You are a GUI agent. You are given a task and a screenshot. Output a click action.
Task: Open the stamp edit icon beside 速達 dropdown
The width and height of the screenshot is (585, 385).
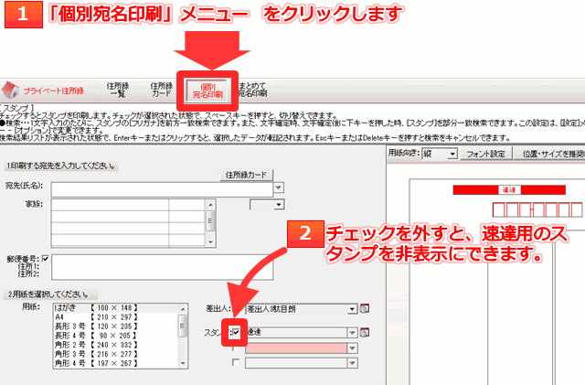(364, 332)
